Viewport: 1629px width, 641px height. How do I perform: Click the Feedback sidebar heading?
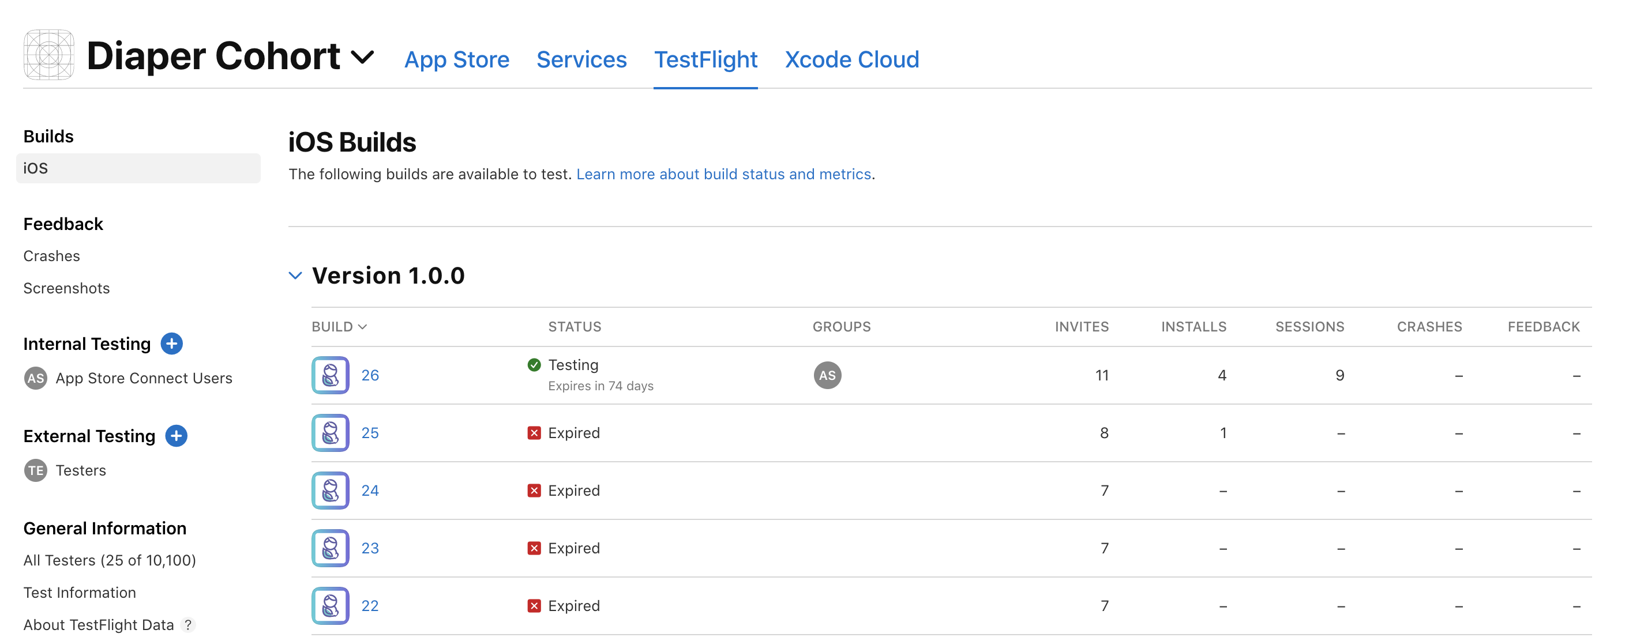[x=63, y=224]
